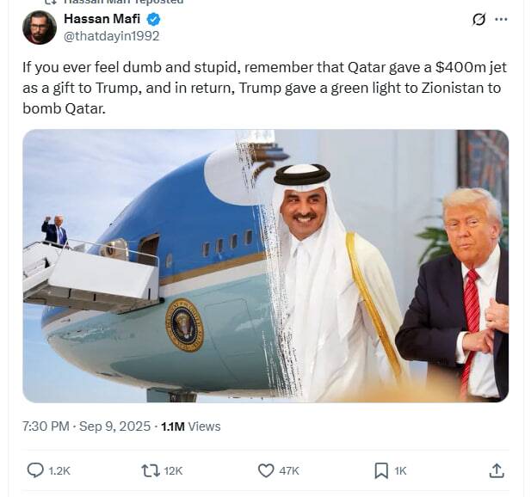The image size is (531, 497).
Task: Open Hassan Mafi's profile picture
Action: [40, 28]
